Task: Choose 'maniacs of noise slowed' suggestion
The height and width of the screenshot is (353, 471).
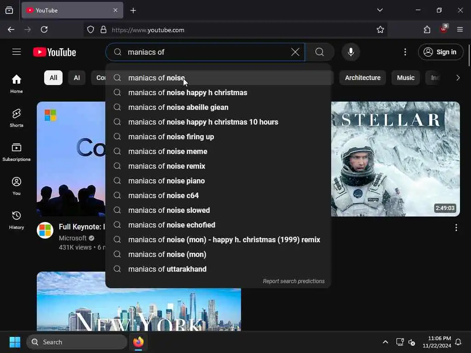Action: pyautogui.click(x=218, y=210)
